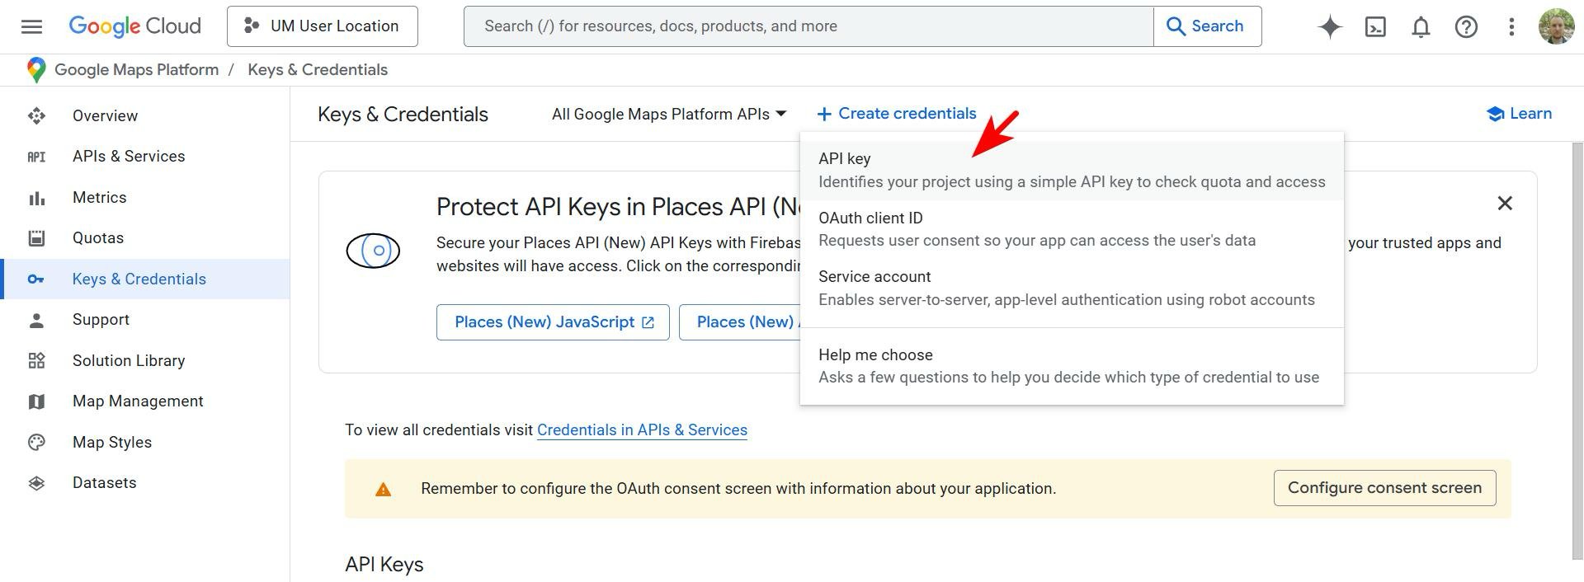Open Metrics in the sidebar
The height and width of the screenshot is (582, 1584).
(x=145, y=198)
